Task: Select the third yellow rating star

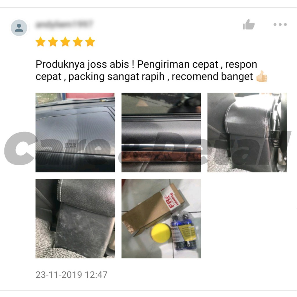Action: tap(65, 42)
